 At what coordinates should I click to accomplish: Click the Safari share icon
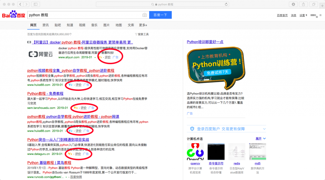tap(303, 4)
